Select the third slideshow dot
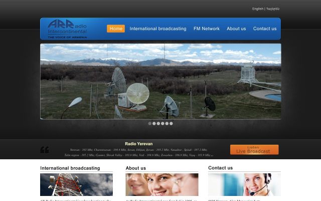This screenshot has width=321, height=201. [x=158, y=124]
